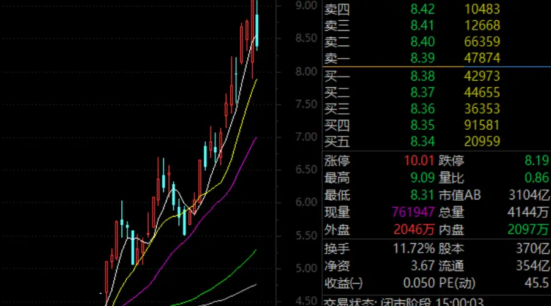The image size is (551, 306).
Task: Select sell-two volume 66359
Action: coord(482,42)
